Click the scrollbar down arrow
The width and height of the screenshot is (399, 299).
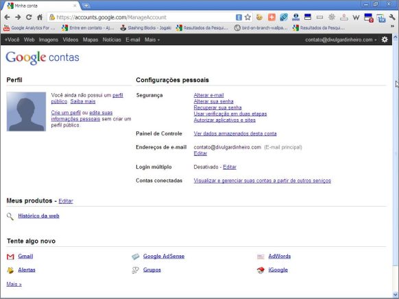point(395,295)
